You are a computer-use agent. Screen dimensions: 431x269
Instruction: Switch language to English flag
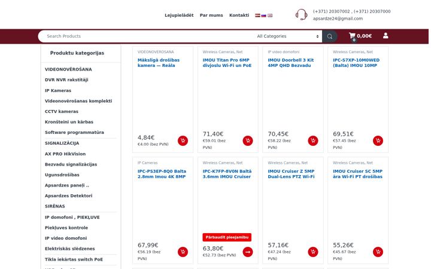point(270,16)
